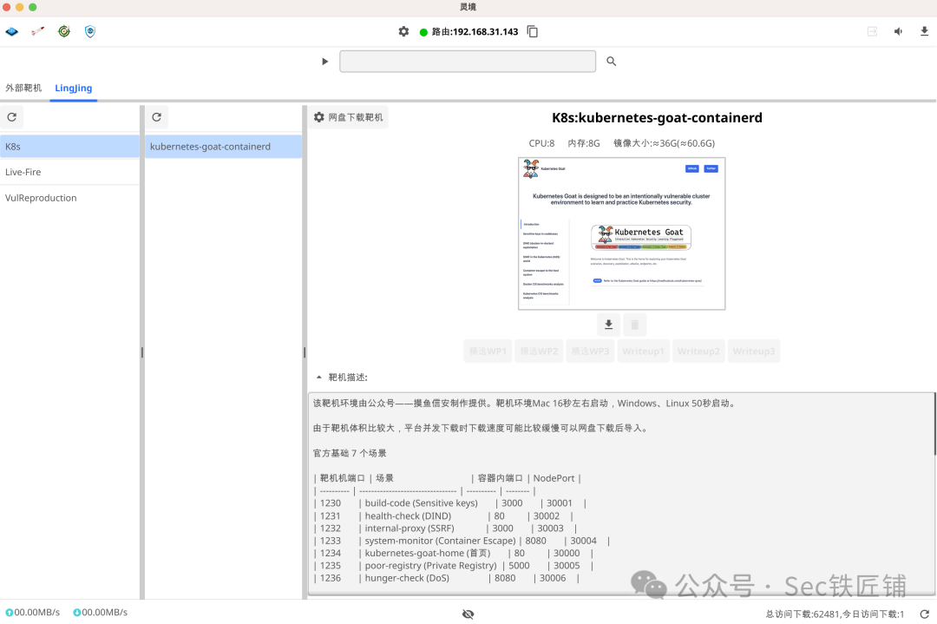Click the internal-proxy (SSRF) row

tap(445, 529)
